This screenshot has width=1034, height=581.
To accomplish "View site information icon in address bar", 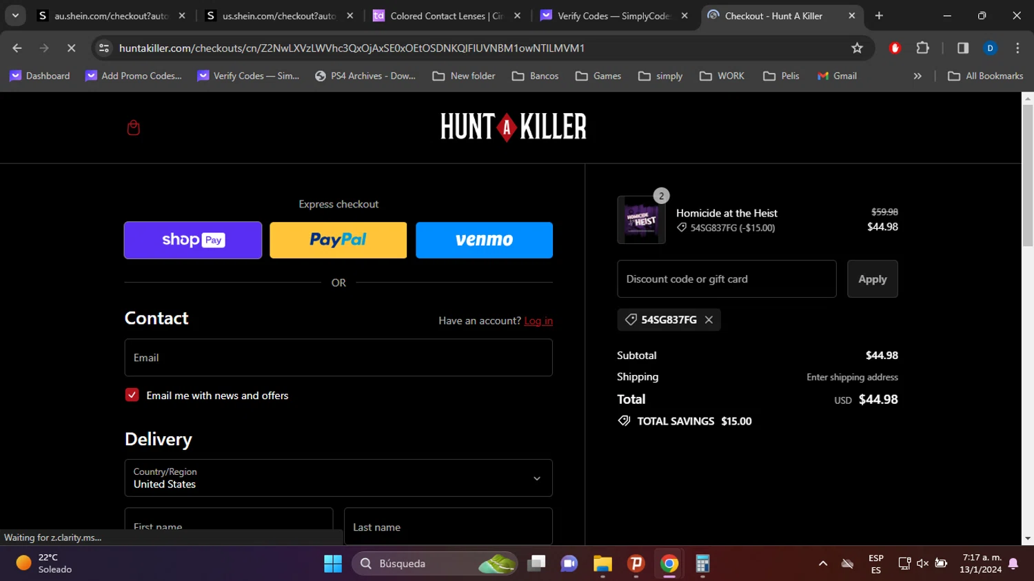I will click(x=104, y=48).
